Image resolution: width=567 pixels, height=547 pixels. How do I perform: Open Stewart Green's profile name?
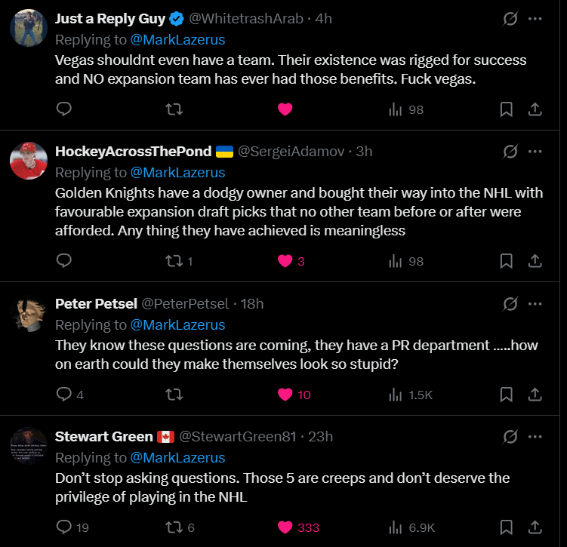coord(103,436)
